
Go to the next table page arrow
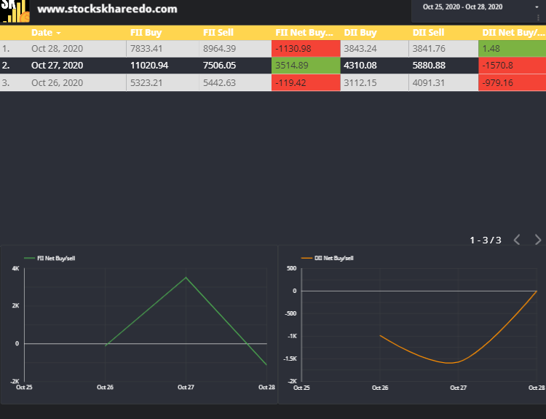pos(538,240)
